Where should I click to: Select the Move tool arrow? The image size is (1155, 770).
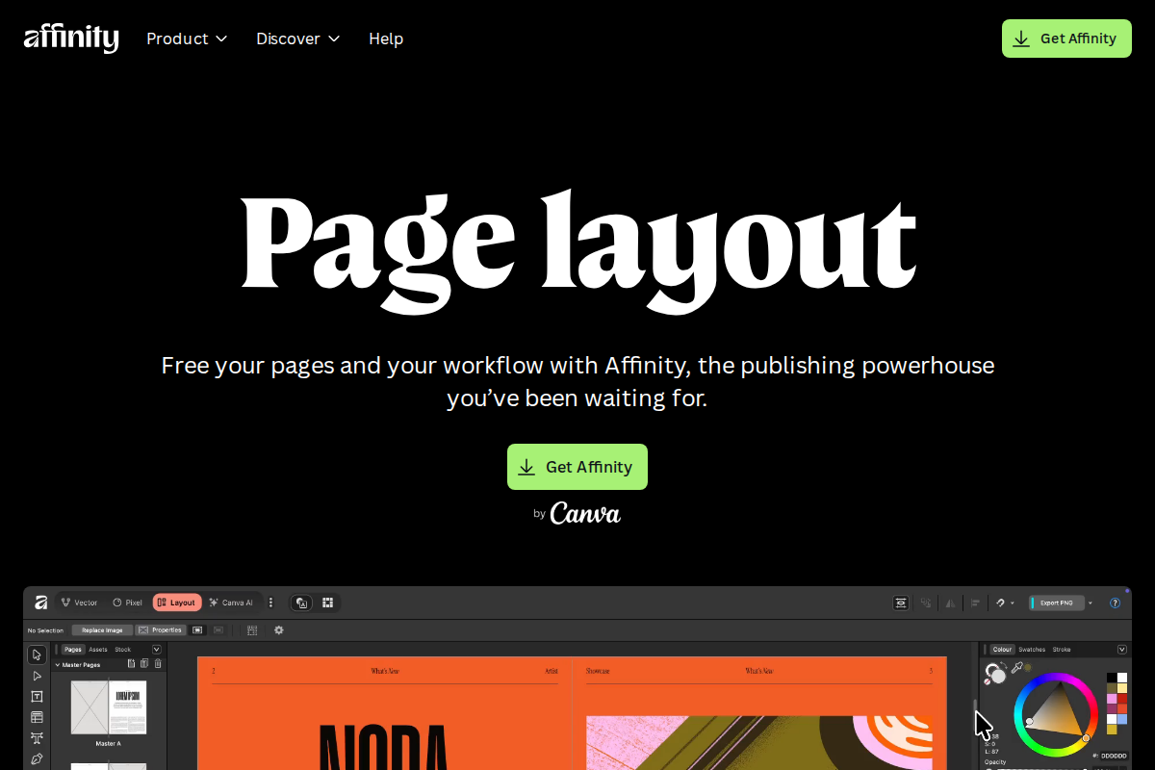pyautogui.click(x=37, y=654)
